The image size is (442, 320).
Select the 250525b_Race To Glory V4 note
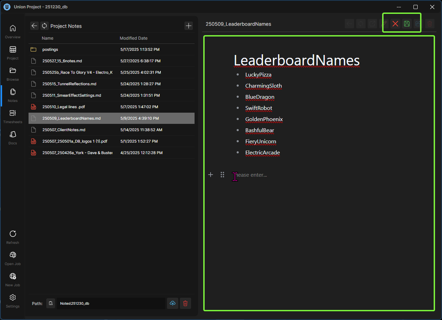[111, 72]
